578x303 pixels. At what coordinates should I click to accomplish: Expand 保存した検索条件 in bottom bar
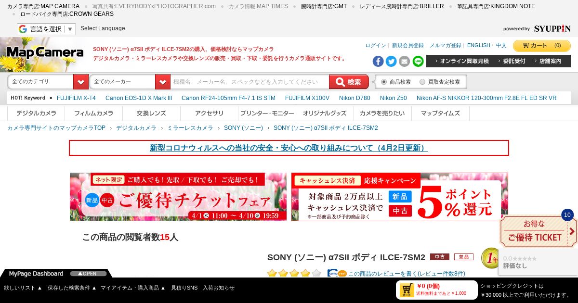72,288
